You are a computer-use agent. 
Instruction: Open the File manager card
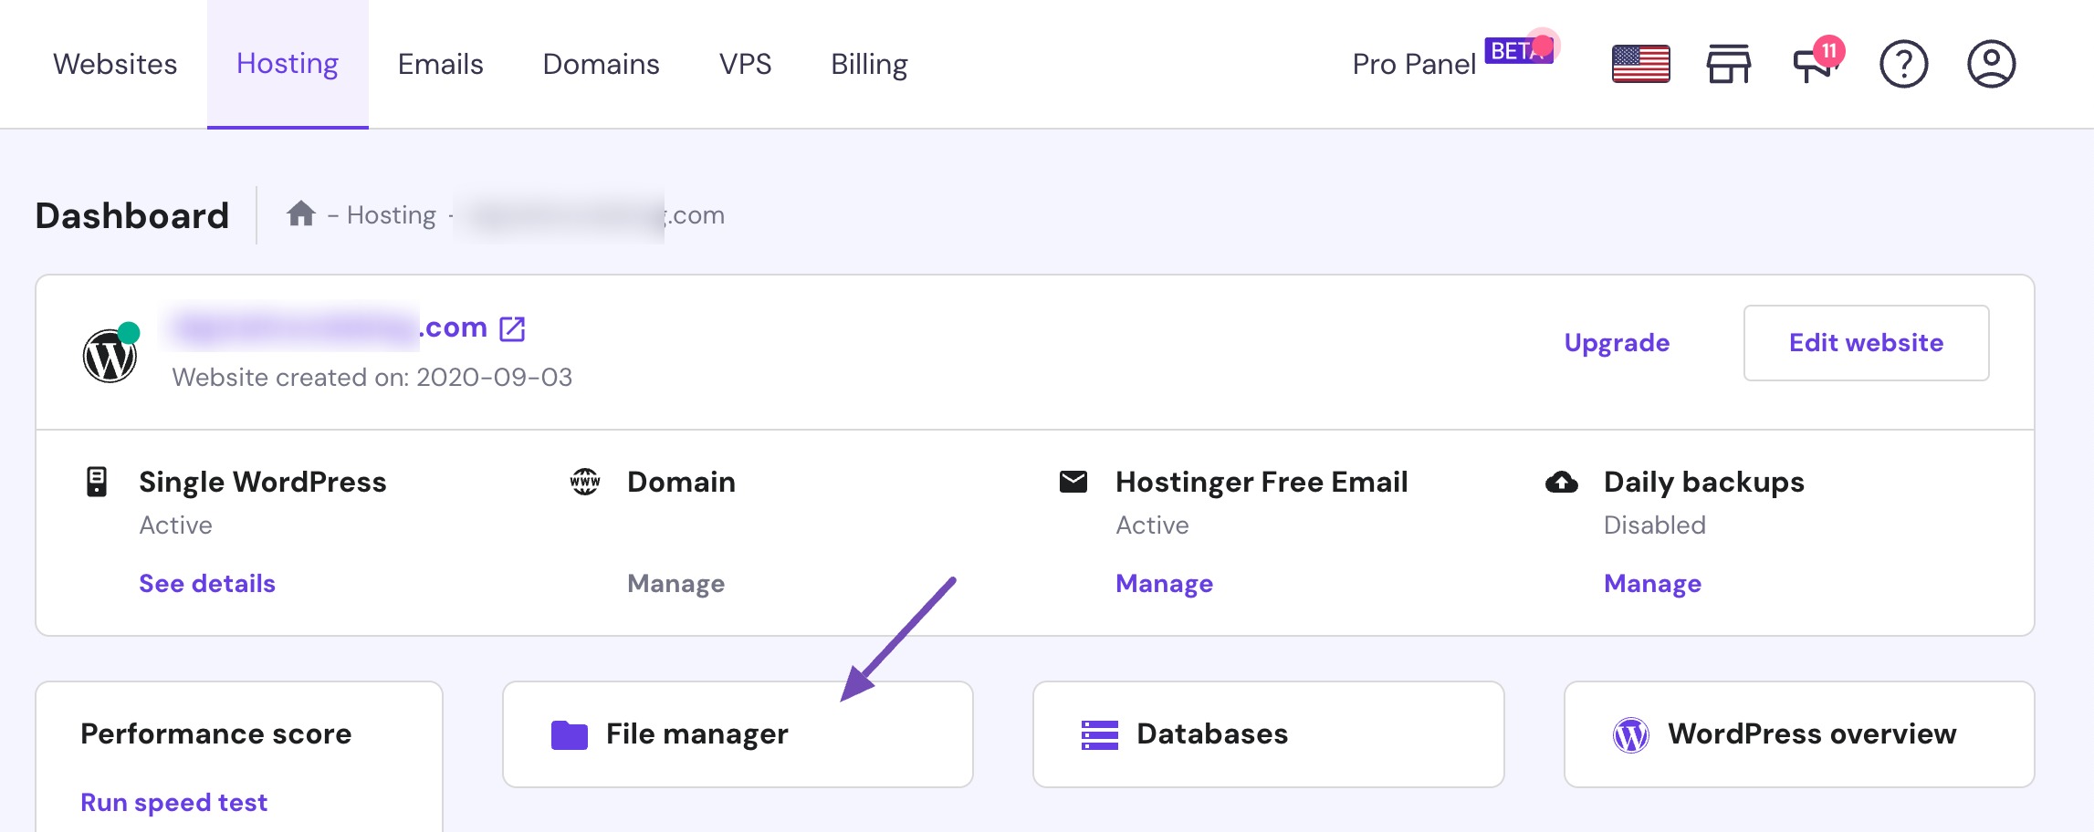pos(738,734)
